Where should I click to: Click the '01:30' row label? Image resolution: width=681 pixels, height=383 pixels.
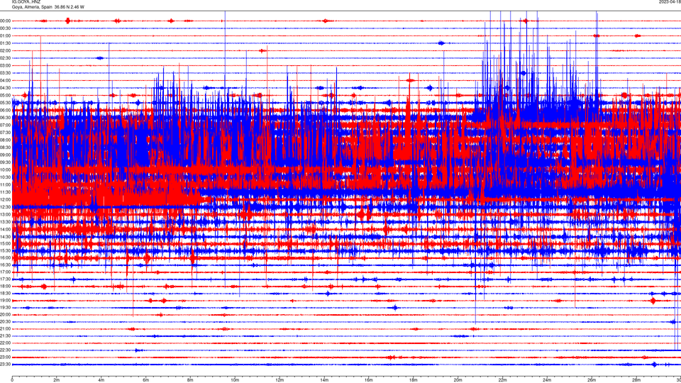coord(5,43)
